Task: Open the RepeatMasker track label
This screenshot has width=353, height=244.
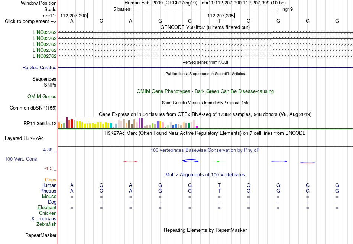Action: point(41,235)
